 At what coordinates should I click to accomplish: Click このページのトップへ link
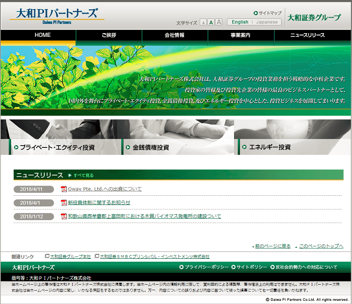pyautogui.click(x=321, y=246)
